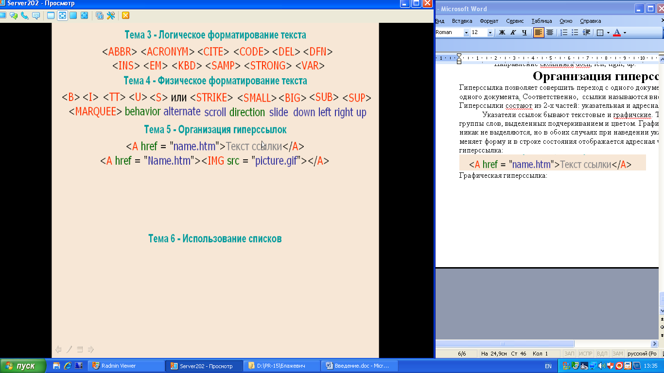This screenshot has width=664, height=373.
Task: Toggle bulleted list in Word toolbar
Action: click(575, 33)
